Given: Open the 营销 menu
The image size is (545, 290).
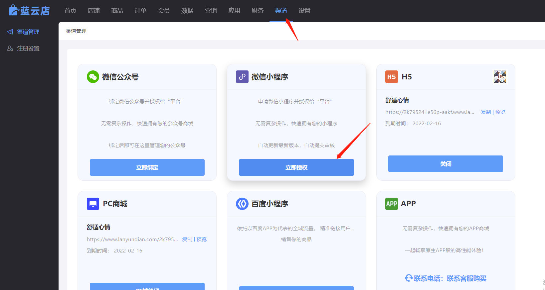Looking at the screenshot, I should pyautogui.click(x=211, y=11).
